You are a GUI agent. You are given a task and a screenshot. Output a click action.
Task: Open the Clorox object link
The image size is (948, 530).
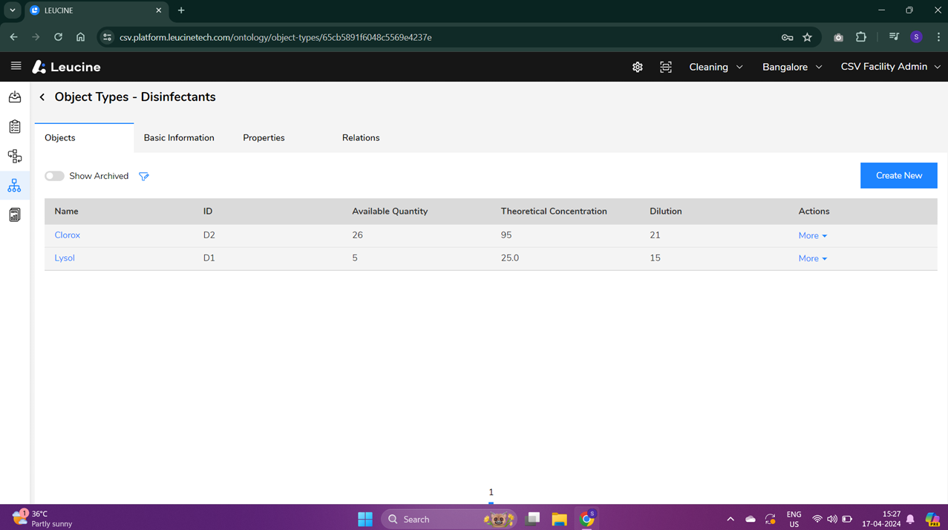(x=67, y=235)
